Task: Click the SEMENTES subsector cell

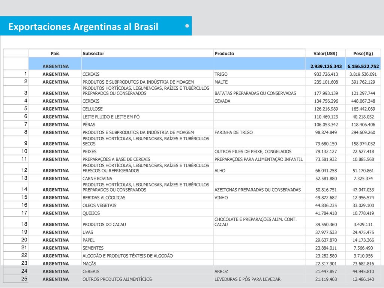Action: click(93, 248)
